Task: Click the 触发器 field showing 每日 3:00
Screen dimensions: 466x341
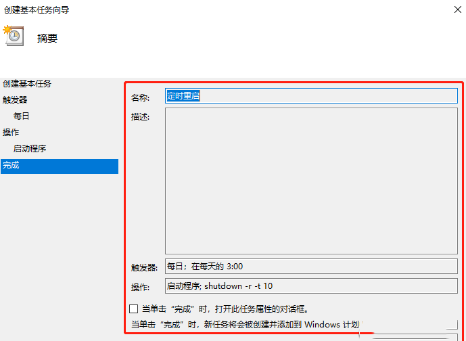Action: (x=311, y=267)
